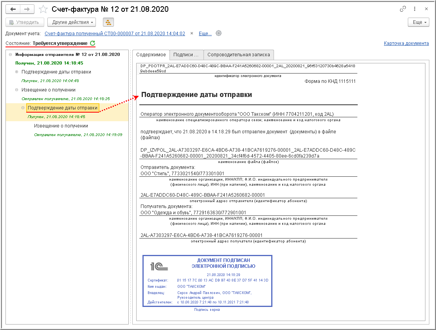Switch to the Подписи tab
The height and width of the screenshot is (330, 436).
coord(186,55)
